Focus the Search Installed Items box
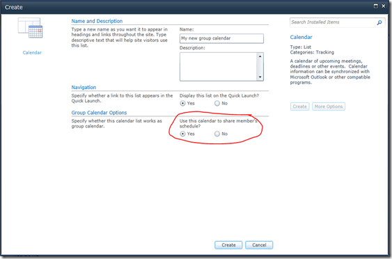Screen dimensions: 392x259 tap(334, 22)
